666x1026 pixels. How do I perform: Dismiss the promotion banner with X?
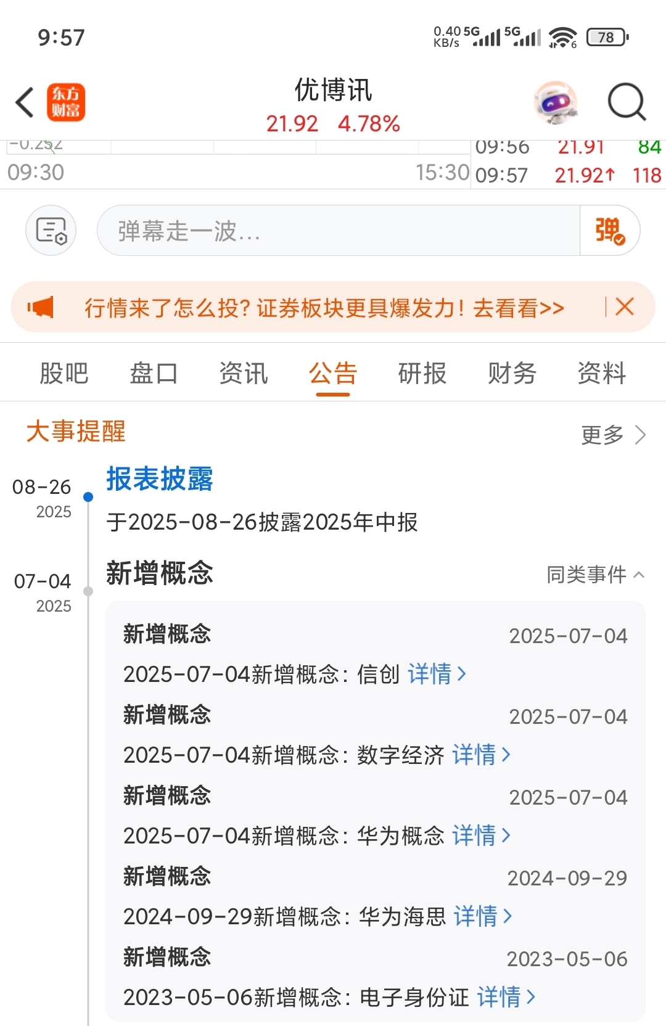tap(625, 306)
